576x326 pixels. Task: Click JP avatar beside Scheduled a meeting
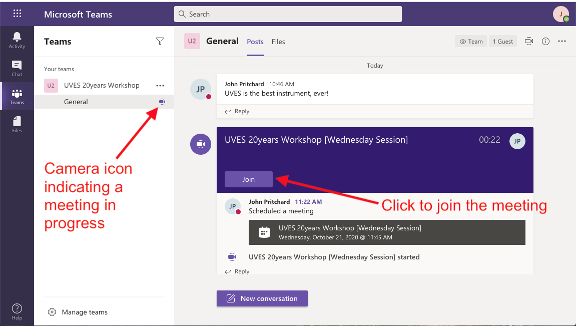pyautogui.click(x=233, y=206)
